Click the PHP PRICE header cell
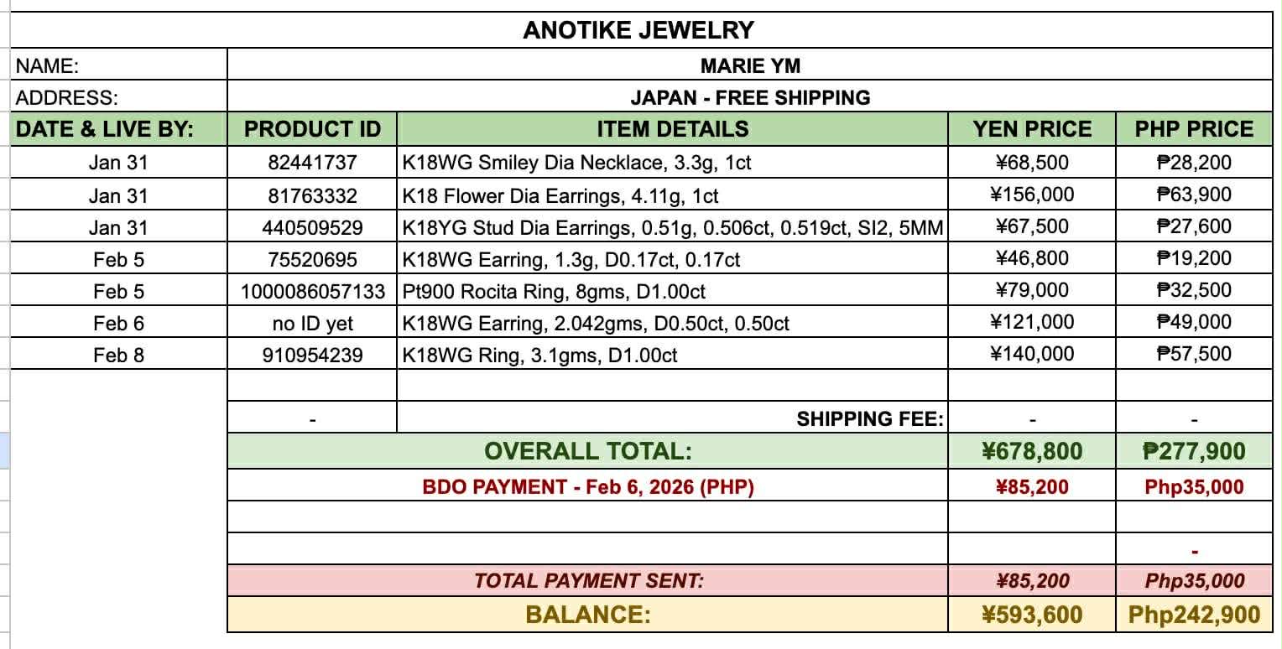 (x=1194, y=129)
